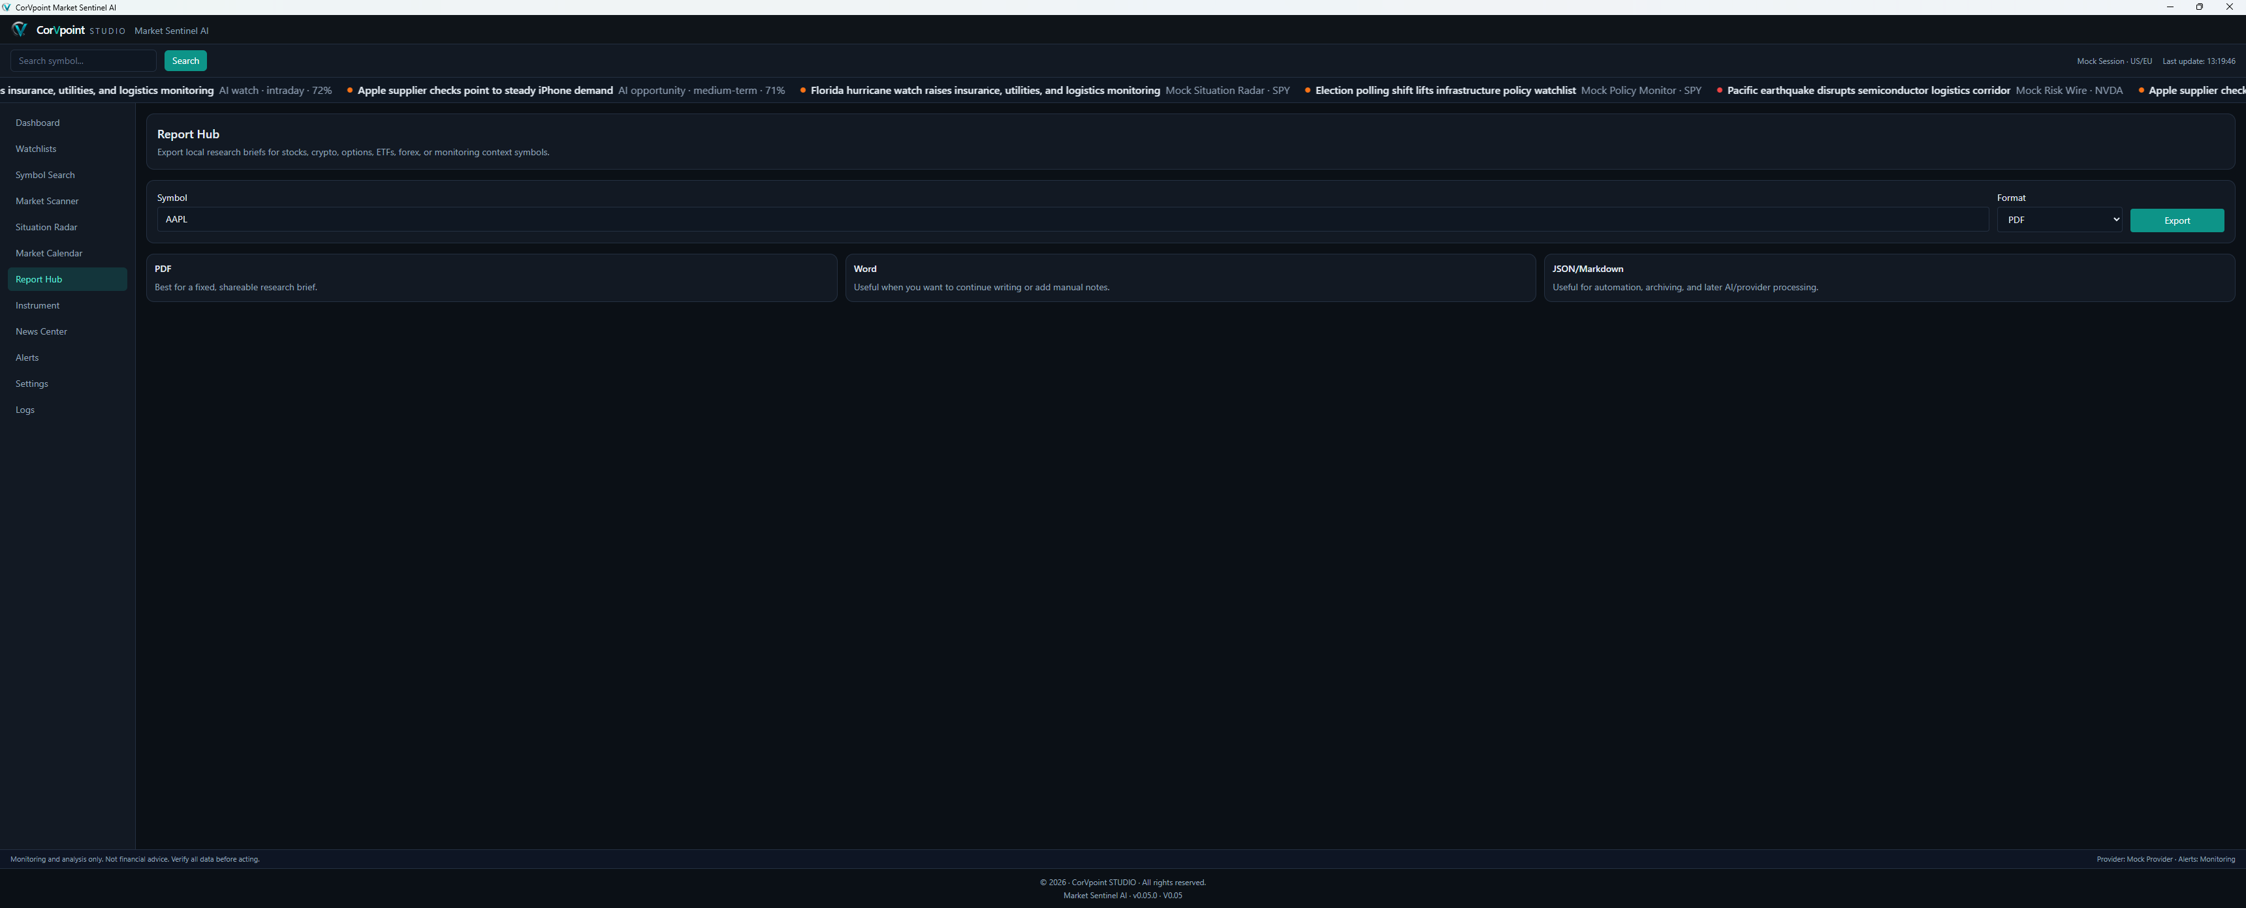
Task: Open Pacific earthquake semiconductor logistics headline
Action: [x=1869, y=91]
